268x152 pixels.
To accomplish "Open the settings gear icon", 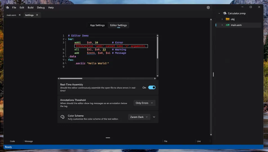I will click(x=208, y=8).
